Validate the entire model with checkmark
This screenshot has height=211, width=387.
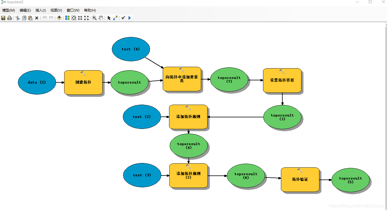point(123,18)
